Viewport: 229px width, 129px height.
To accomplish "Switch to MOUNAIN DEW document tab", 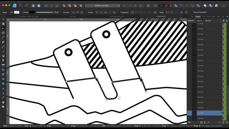I will pyautogui.click(x=117, y=16).
